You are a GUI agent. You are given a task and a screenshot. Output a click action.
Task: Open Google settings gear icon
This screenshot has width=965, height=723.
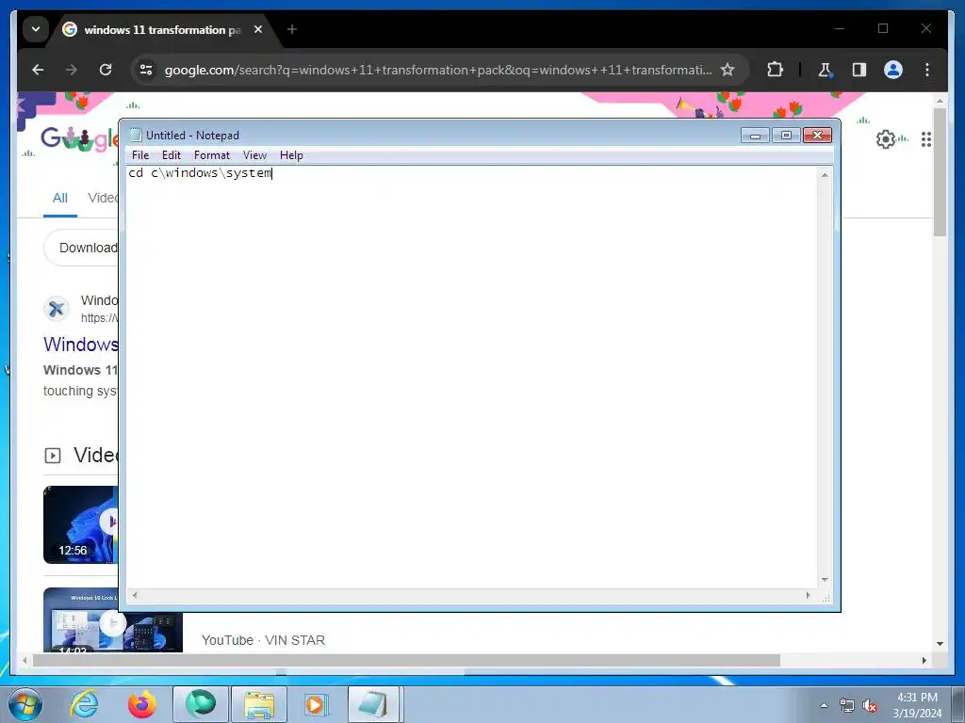(x=886, y=139)
